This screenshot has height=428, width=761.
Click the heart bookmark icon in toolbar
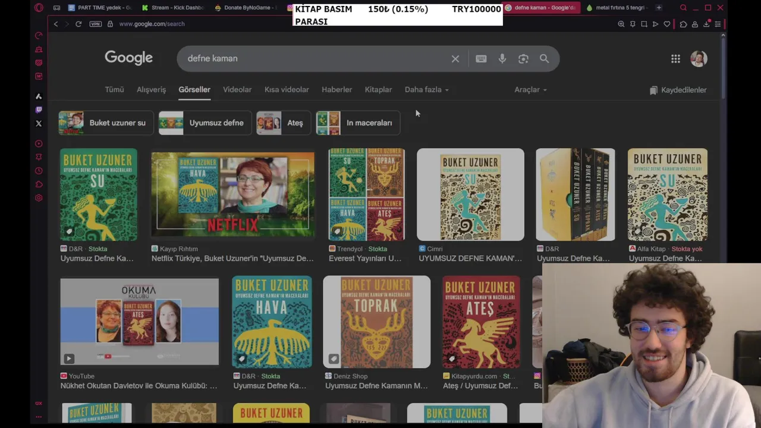coord(667,24)
